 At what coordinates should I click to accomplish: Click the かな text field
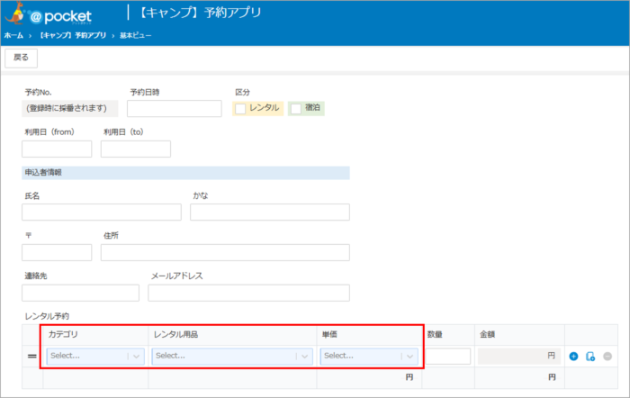[270, 212]
